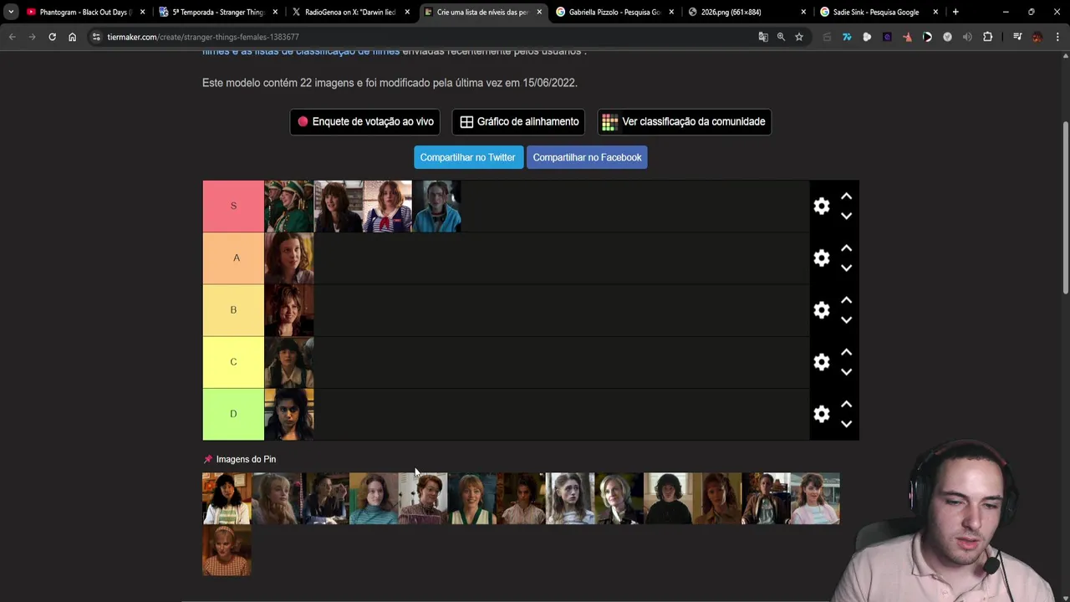Translate this page icon in address bar
The width and height of the screenshot is (1070, 602).
point(762,37)
